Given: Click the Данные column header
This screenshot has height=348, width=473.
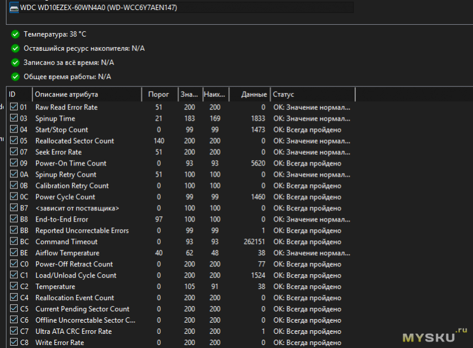Looking at the screenshot, I should click(x=248, y=95).
